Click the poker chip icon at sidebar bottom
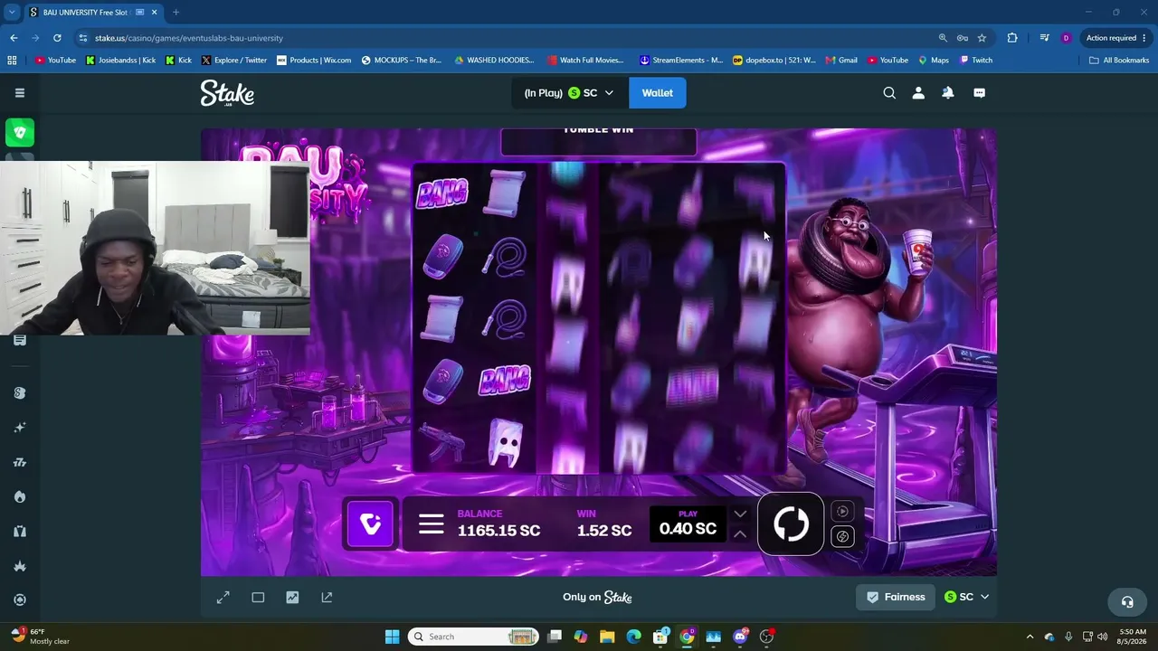 click(20, 599)
